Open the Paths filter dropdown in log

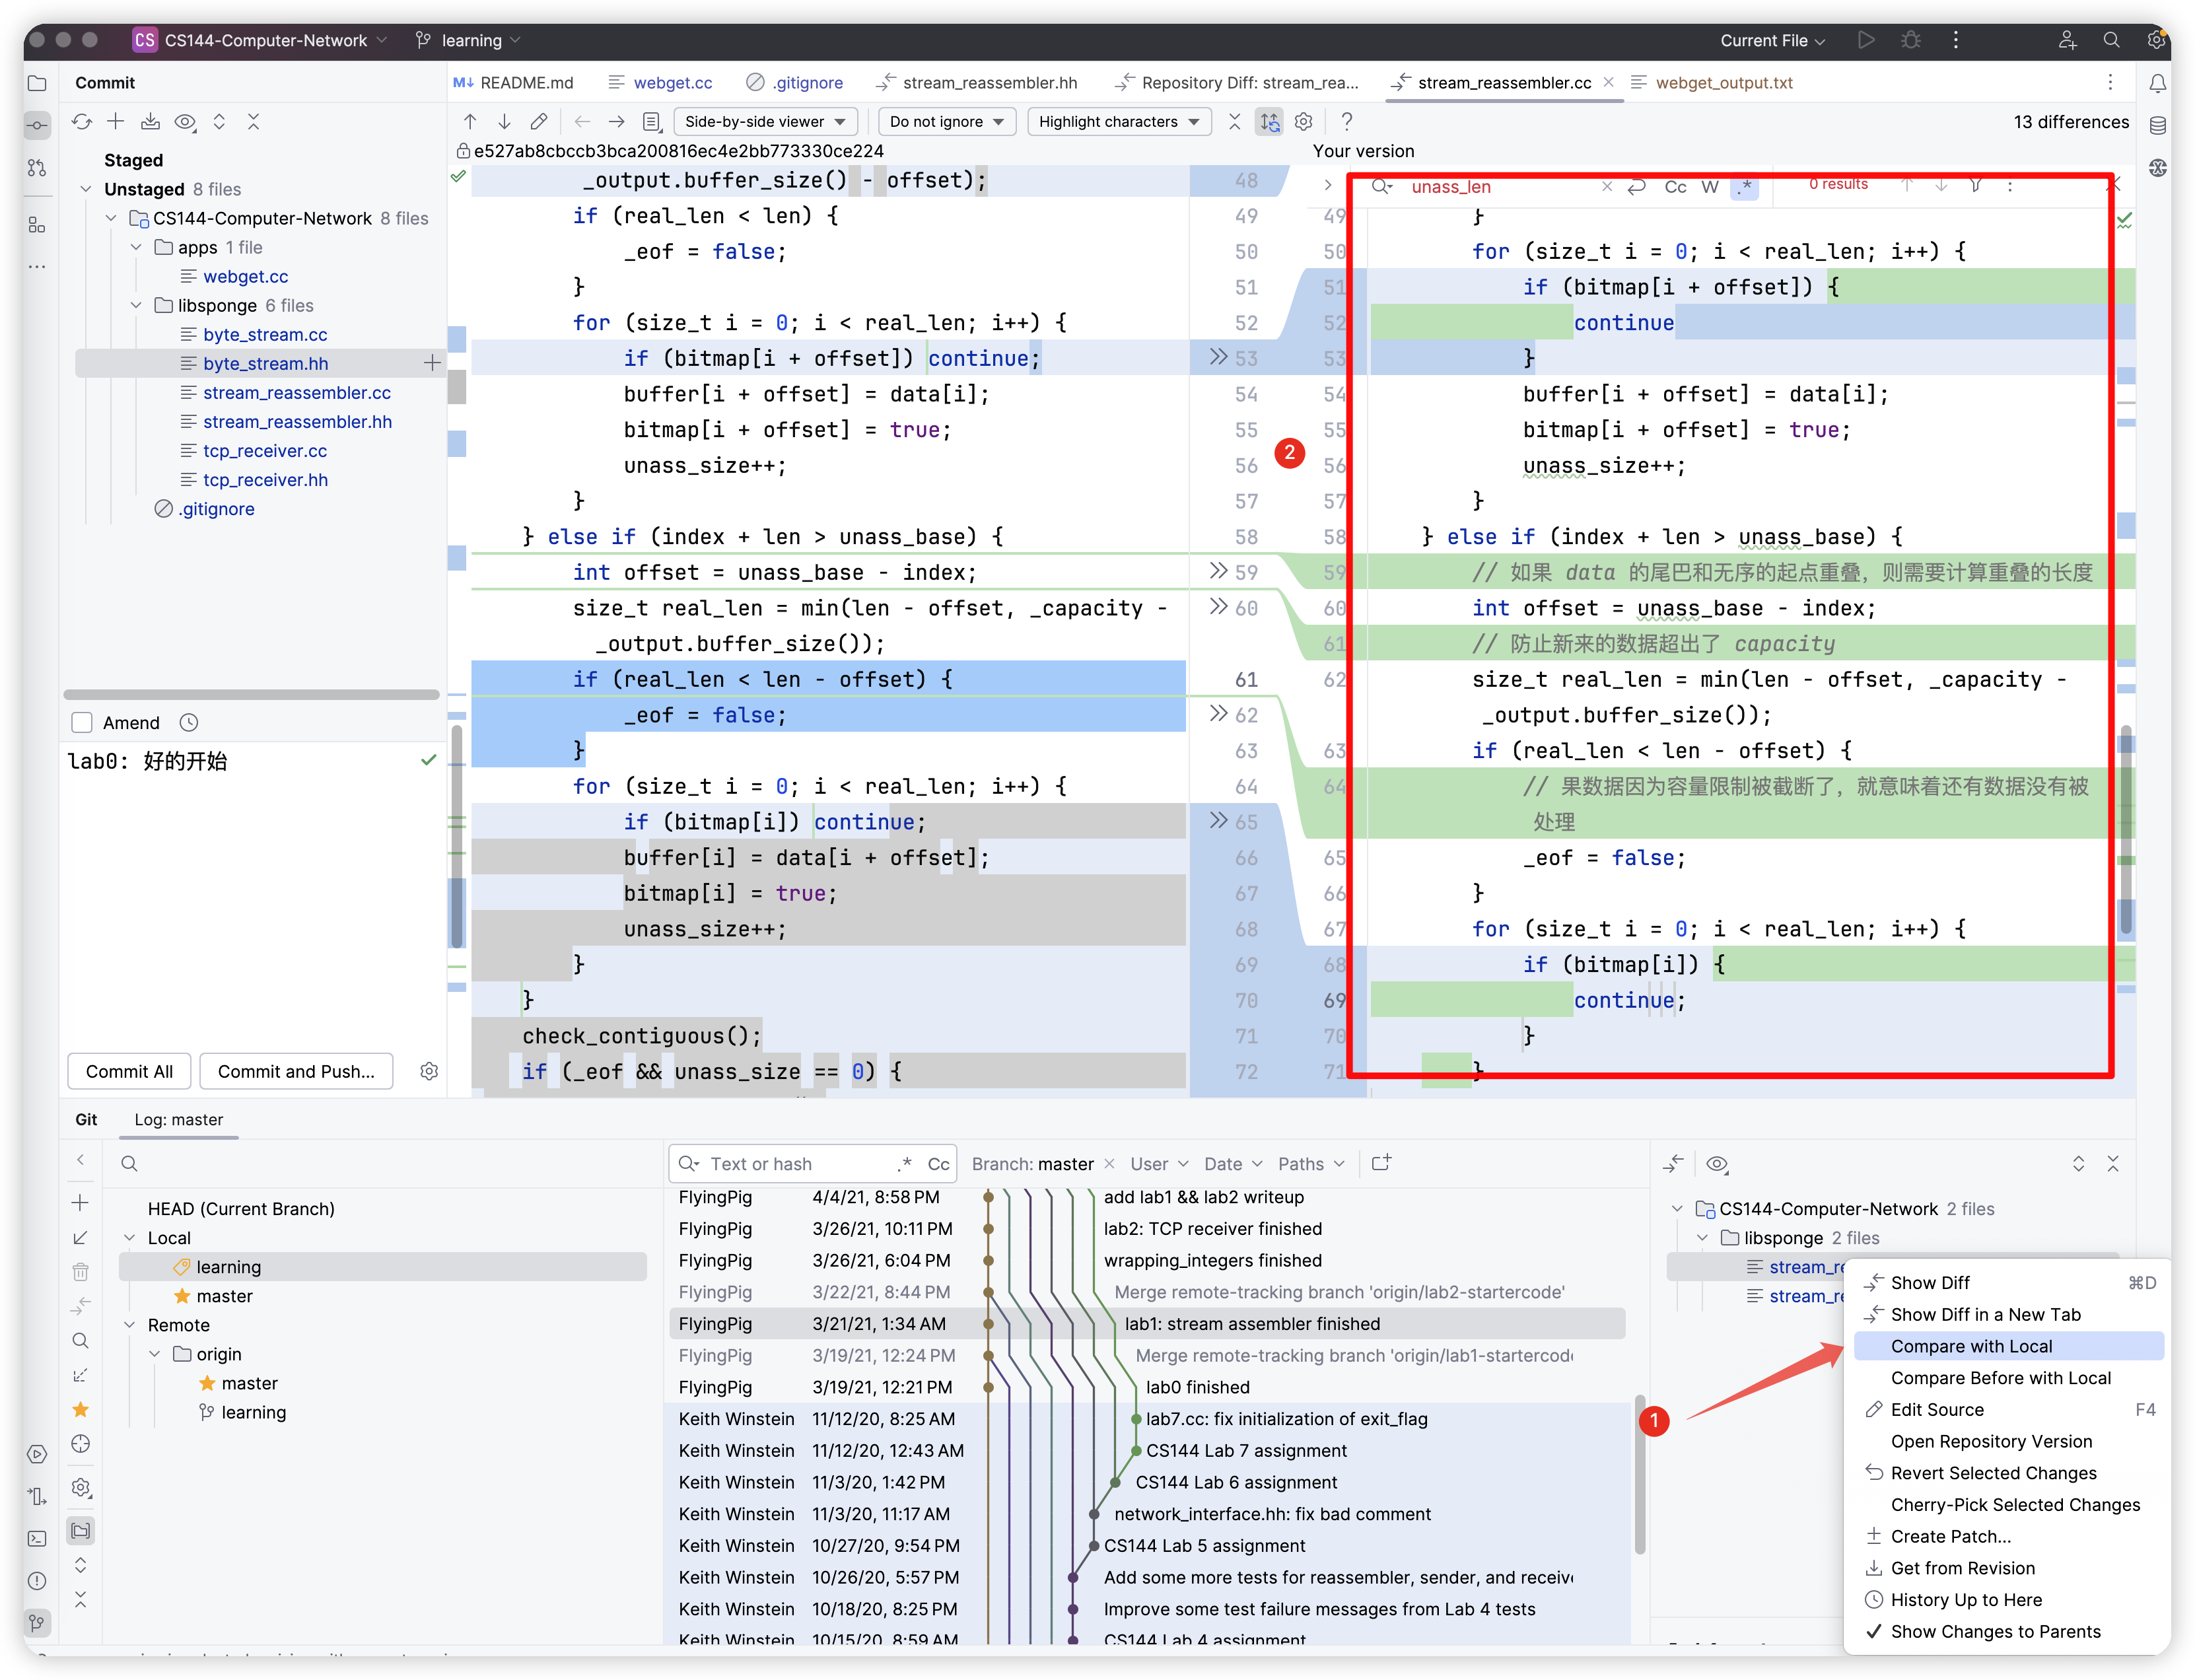[x=1311, y=1164]
